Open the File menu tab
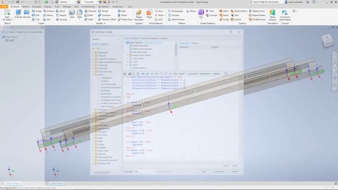This screenshot has width=338, height=190. (4, 7)
